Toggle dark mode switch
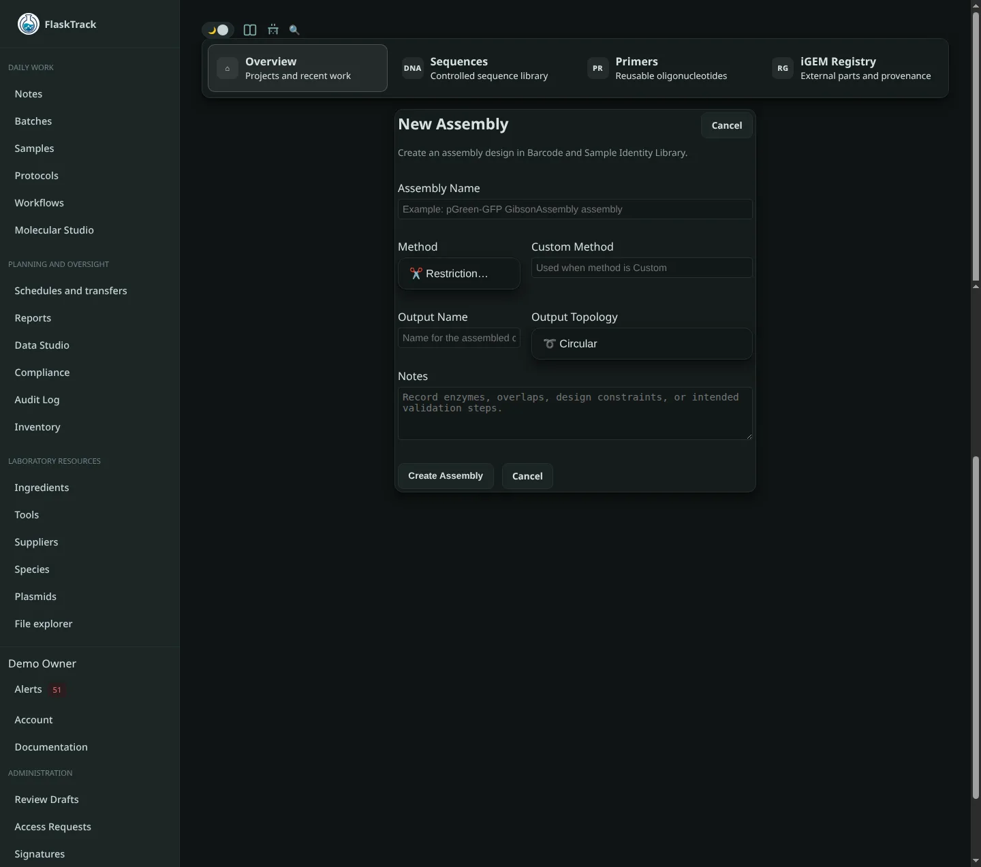The width and height of the screenshot is (981, 867). 218,30
